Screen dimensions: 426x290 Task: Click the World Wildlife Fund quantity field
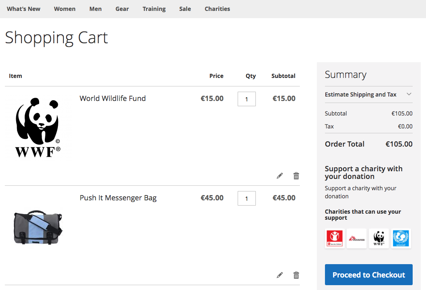click(x=247, y=99)
